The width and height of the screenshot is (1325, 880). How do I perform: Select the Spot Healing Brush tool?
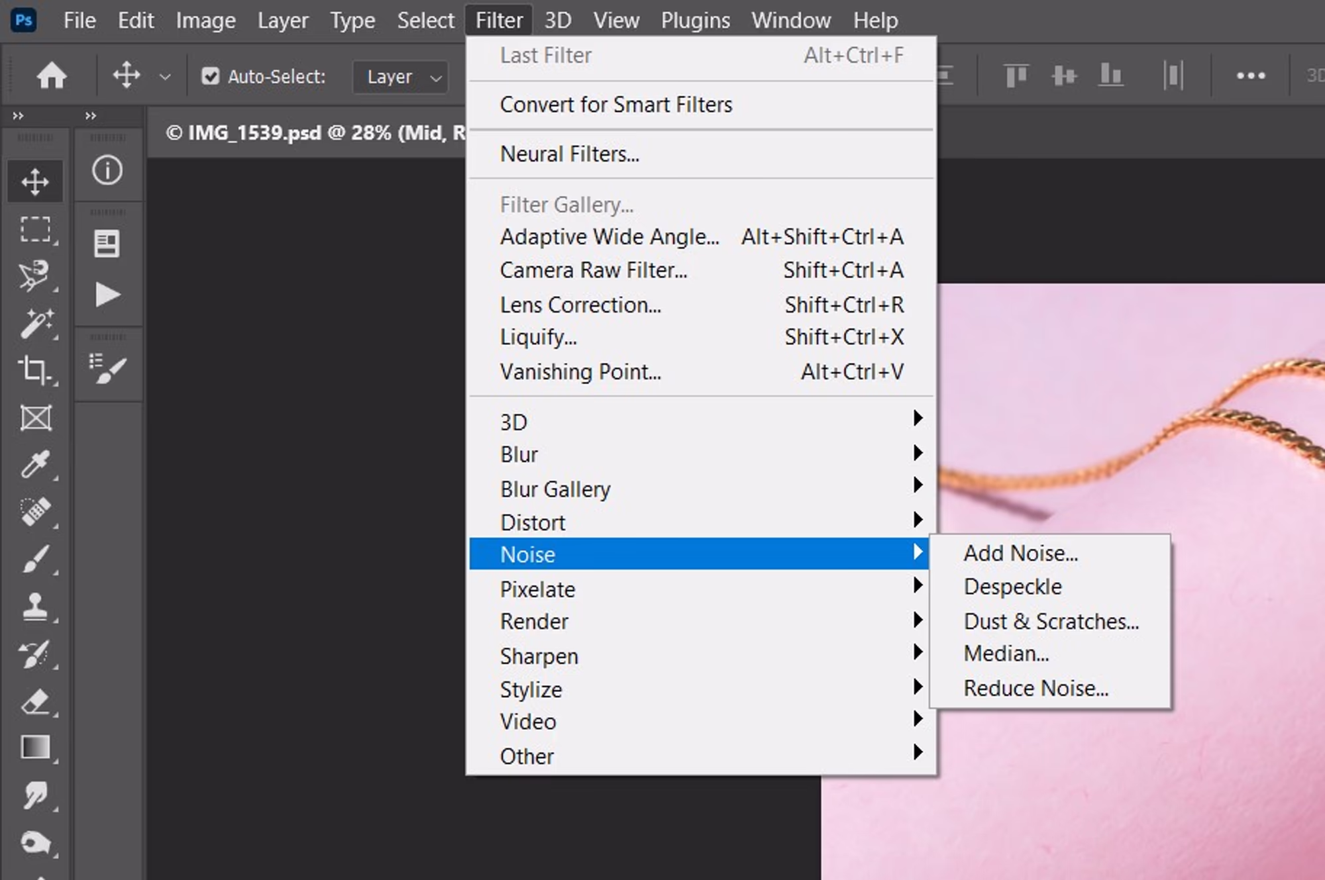click(34, 511)
